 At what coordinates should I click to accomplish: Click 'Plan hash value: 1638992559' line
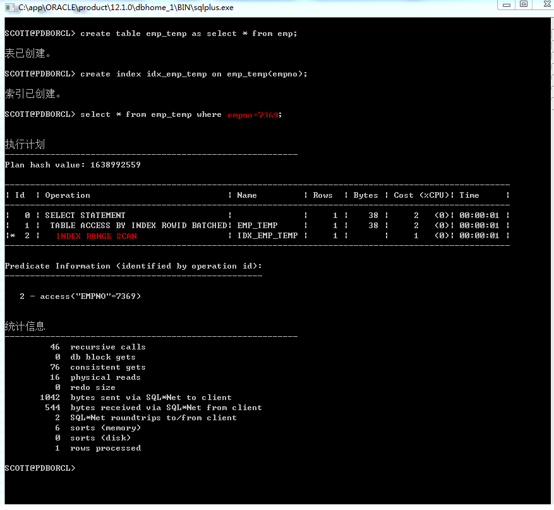pyautogui.click(x=73, y=165)
